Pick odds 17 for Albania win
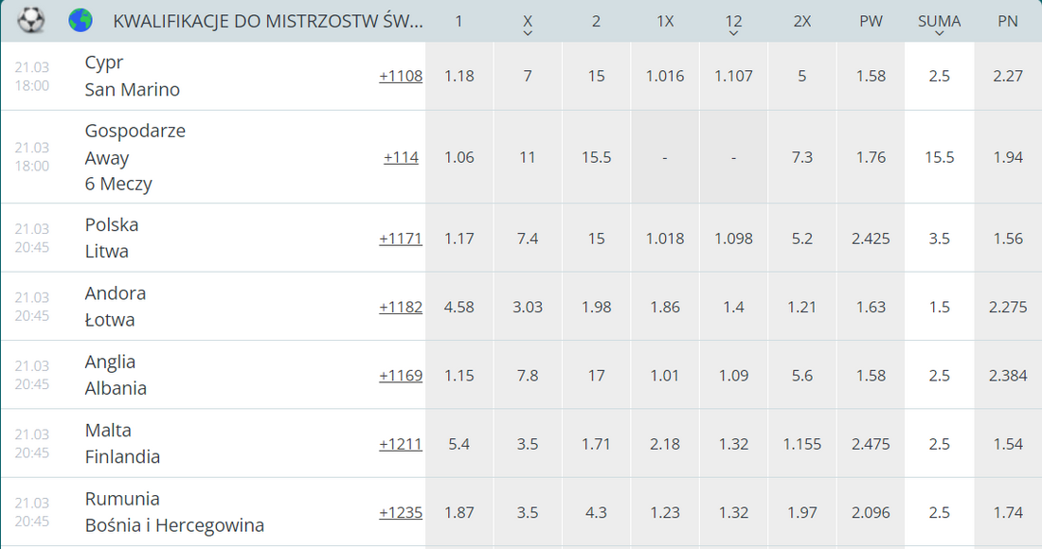Screen dimensions: 1042x549 (596, 375)
